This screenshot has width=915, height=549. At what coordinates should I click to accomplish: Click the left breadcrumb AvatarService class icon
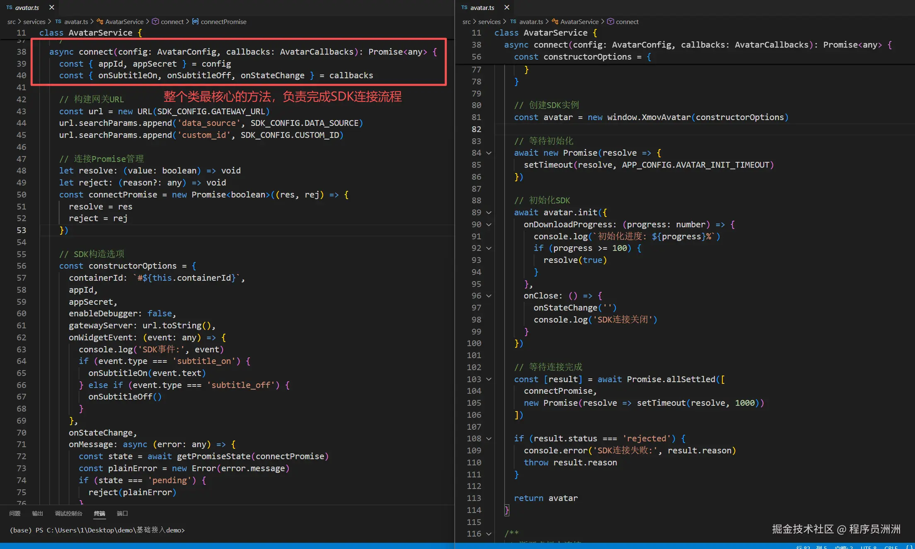(100, 22)
